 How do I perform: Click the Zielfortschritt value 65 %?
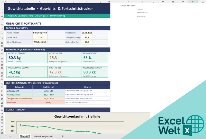(x=87, y=58)
